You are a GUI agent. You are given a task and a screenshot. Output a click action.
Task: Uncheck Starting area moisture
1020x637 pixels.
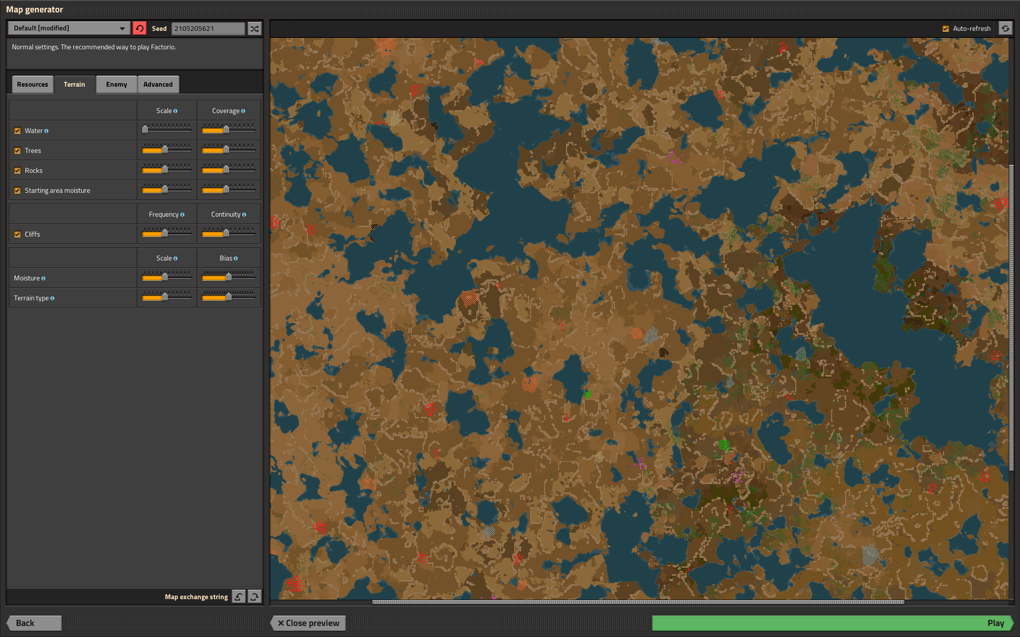point(17,191)
